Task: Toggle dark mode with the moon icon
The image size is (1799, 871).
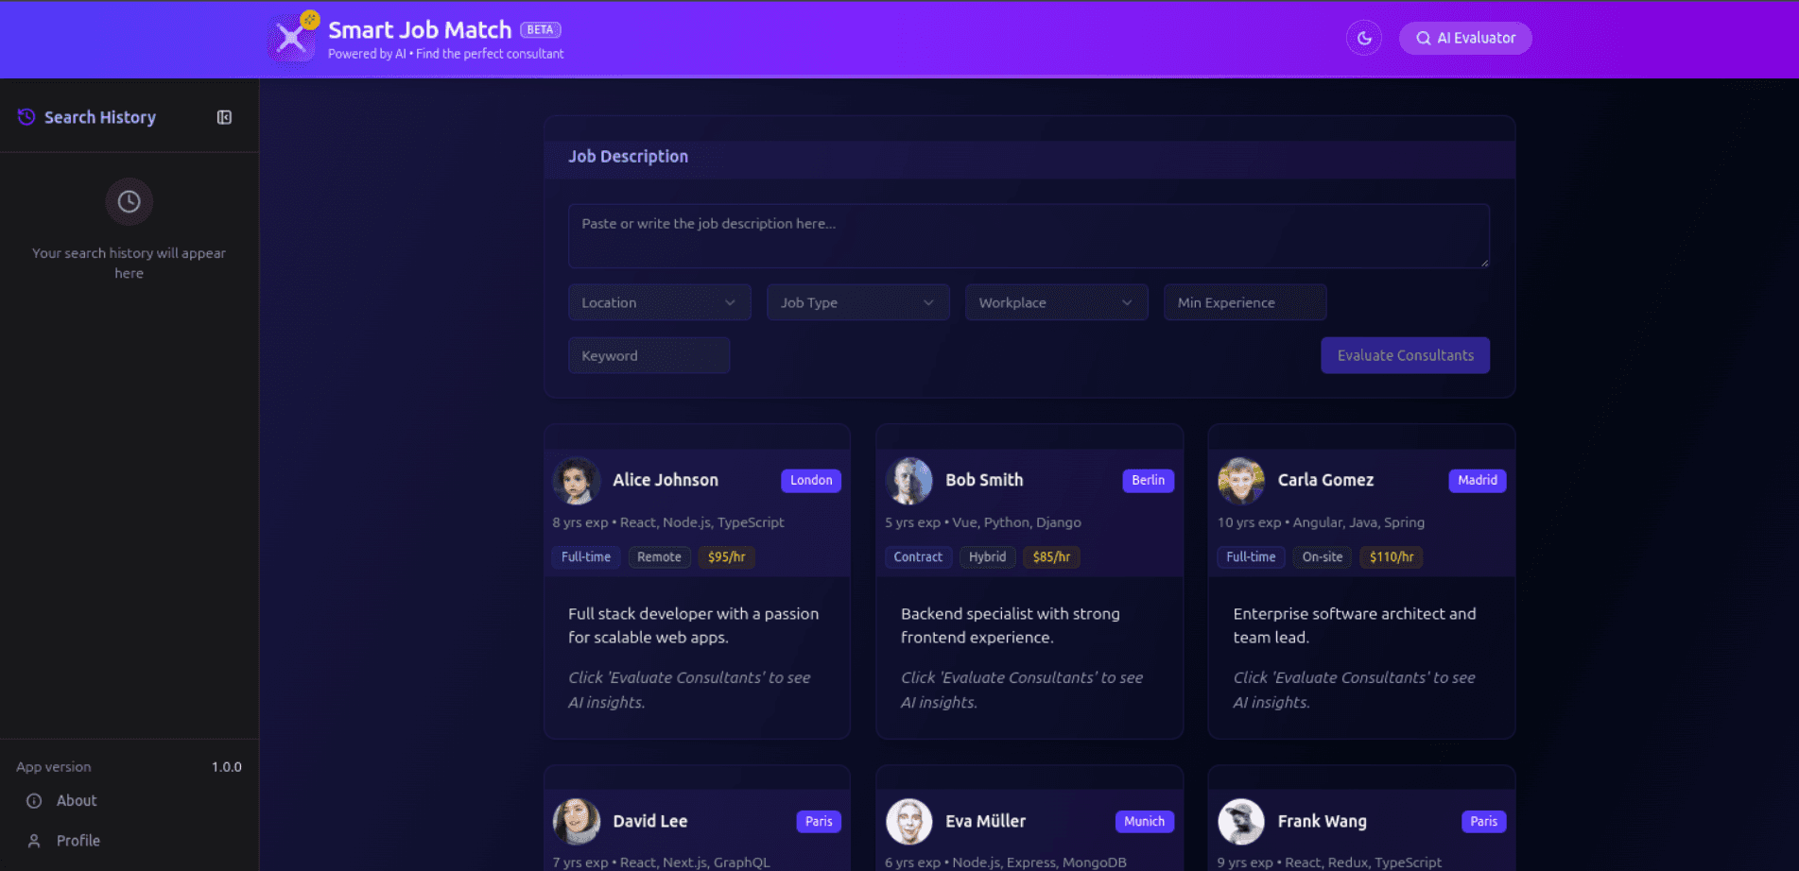Action: pyautogui.click(x=1364, y=38)
